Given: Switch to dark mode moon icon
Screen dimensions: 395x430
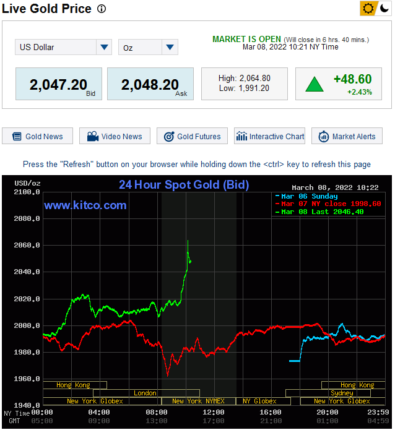Looking at the screenshot, I should (x=384, y=8).
